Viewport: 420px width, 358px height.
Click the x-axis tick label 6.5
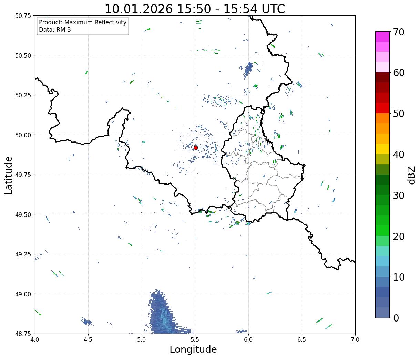[x=302, y=339]
